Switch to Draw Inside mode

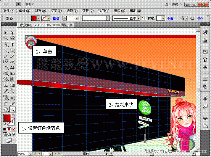14,134
